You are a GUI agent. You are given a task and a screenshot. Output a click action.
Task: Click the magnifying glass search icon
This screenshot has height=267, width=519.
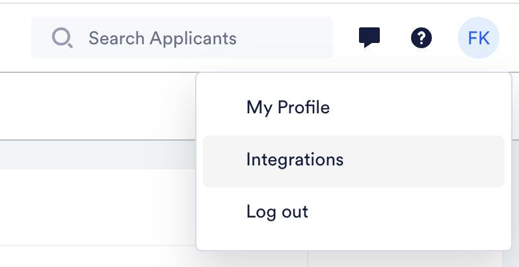62,38
